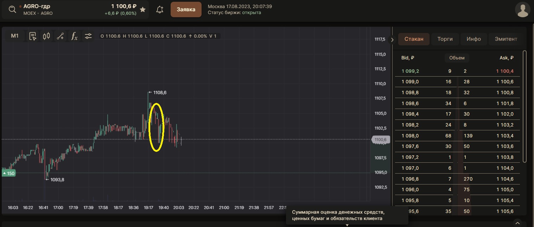Click ask volume 139 in order book
The width and height of the screenshot is (534, 227).
[468, 136]
